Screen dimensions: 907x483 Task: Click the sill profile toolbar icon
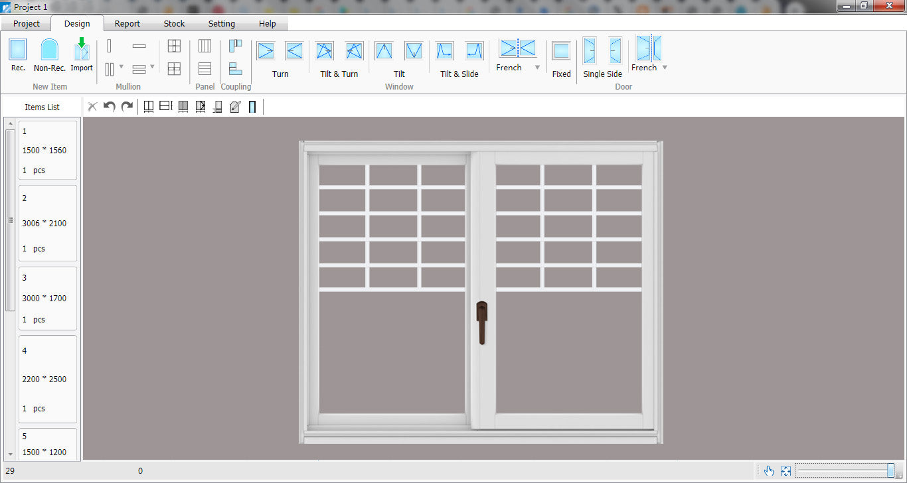pos(218,106)
